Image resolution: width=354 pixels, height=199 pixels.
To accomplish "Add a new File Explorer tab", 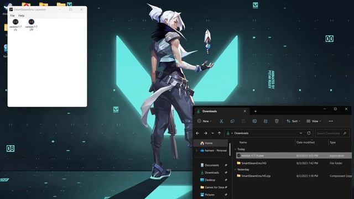I will 256,111.
